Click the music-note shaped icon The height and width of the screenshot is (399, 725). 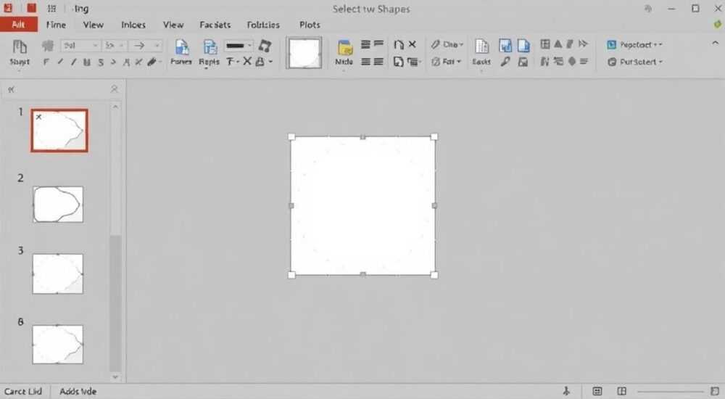pos(265,46)
